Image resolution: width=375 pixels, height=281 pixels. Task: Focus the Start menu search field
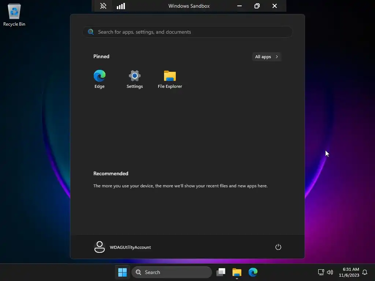pyautogui.click(x=187, y=32)
